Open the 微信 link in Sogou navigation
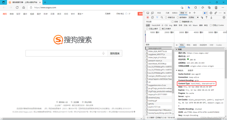Screen dimensions: 227x120 12,14
